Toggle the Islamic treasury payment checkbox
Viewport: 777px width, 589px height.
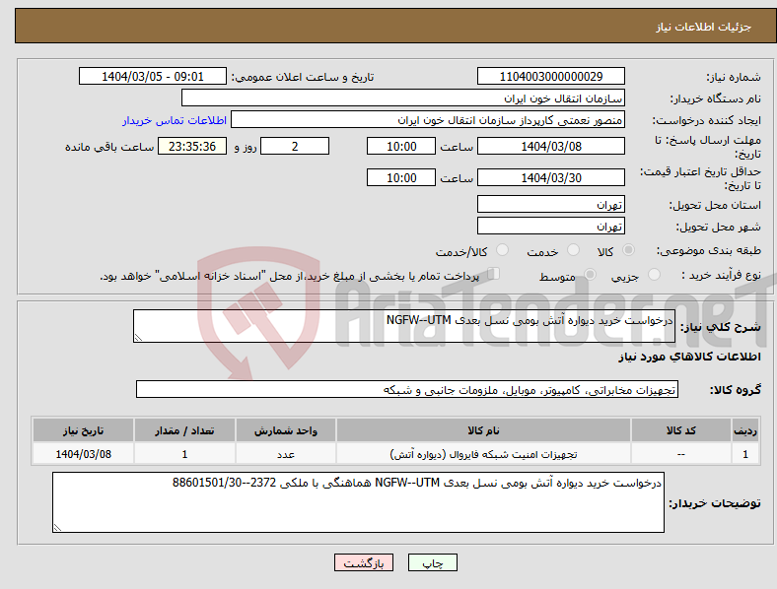(x=493, y=274)
